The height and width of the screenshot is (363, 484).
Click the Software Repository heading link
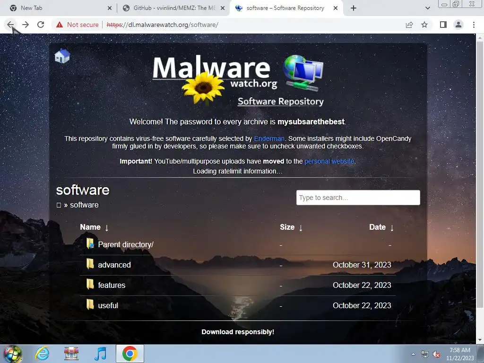pyautogui.click(x=281, y=102)
